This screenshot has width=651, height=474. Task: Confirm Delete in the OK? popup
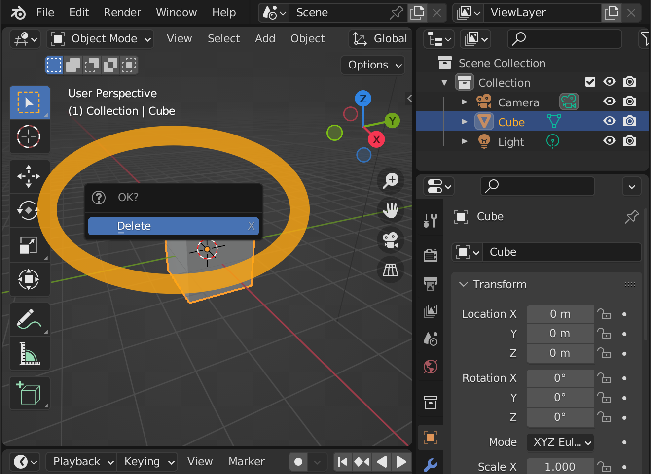173,226
